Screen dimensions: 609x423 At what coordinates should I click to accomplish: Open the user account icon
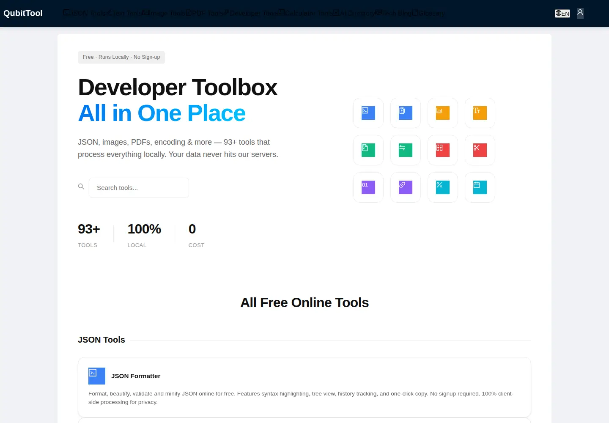(580, 13)
